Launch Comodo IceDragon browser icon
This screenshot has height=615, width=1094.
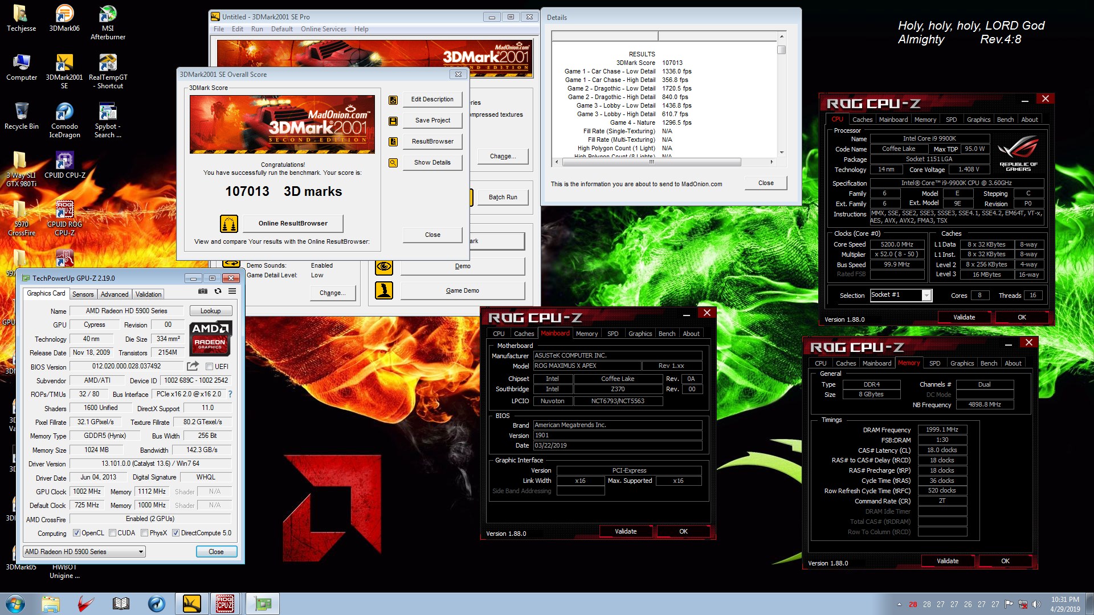pos(64,120)
